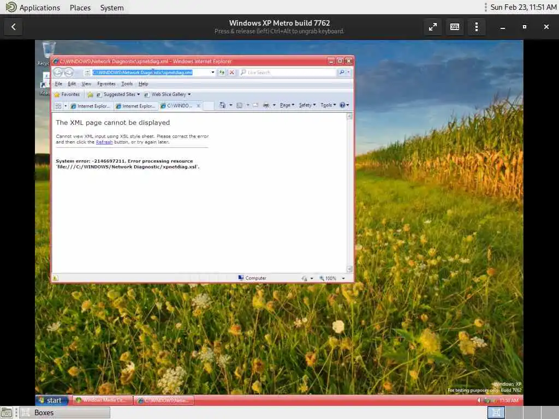This screenshot has height=419, width=559.
Task: Open keyboard shortcuts button in Boxes
Action: (x=455, y=27)
